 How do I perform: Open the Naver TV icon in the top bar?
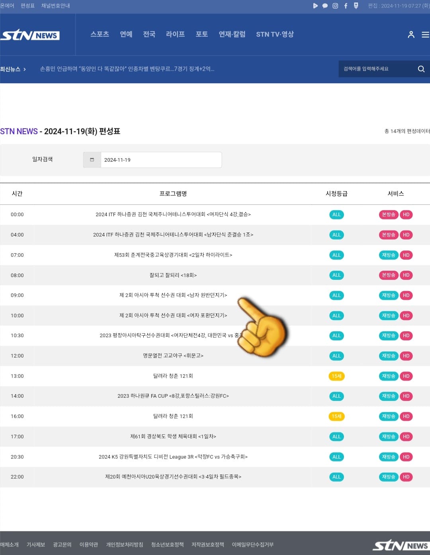click(x=356, y=6)
